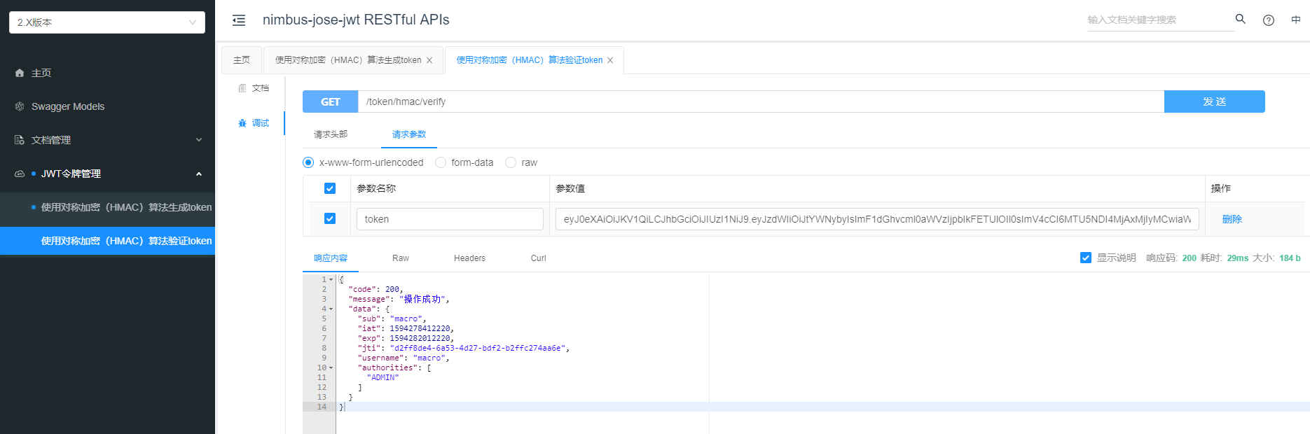
Task: Select x-www-form-urlencoded radio option
Action: pos(308,162)
